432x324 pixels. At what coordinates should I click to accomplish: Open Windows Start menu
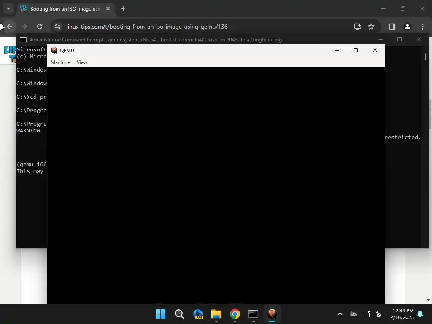[x=160, y=314]
